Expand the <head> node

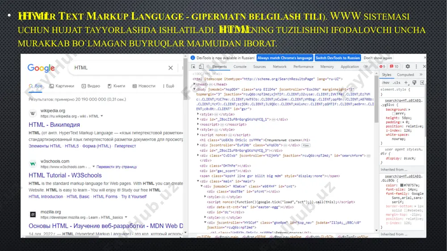click(194, 84)
